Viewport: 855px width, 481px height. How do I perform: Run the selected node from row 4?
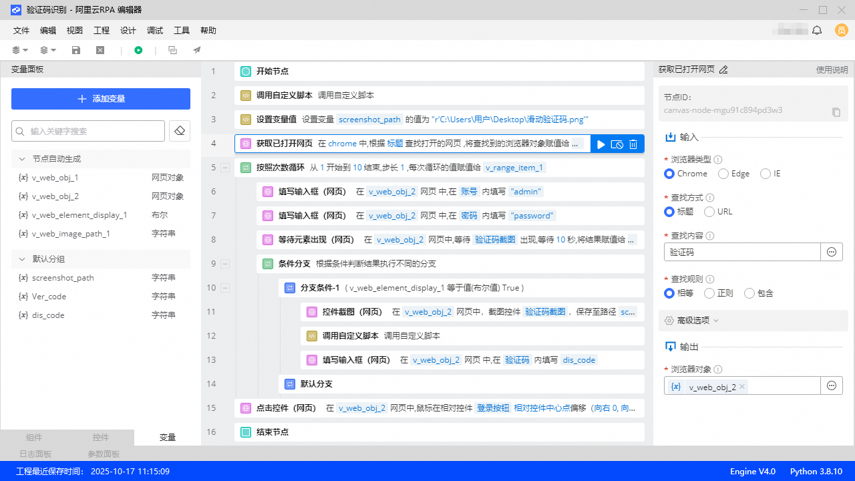click(x=601, y=144)
